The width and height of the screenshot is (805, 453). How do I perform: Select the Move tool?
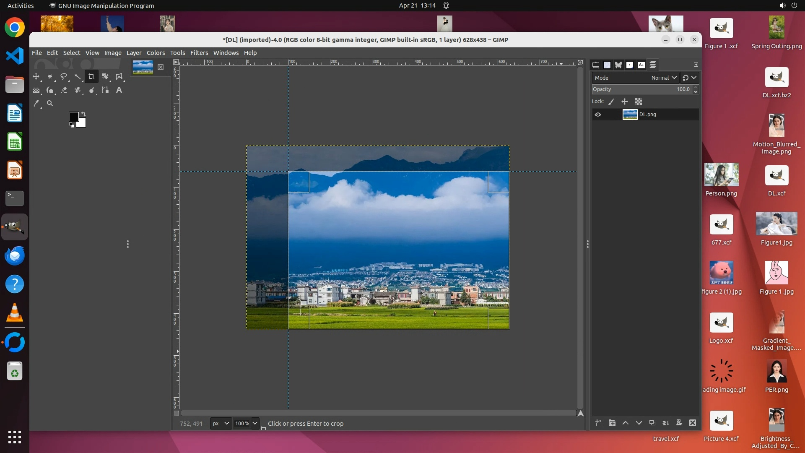[x=36, y=77]
